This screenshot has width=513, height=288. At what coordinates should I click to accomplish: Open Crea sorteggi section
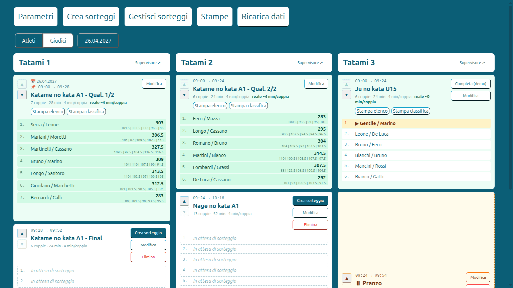pyautogui.click(x=91, y=17)
